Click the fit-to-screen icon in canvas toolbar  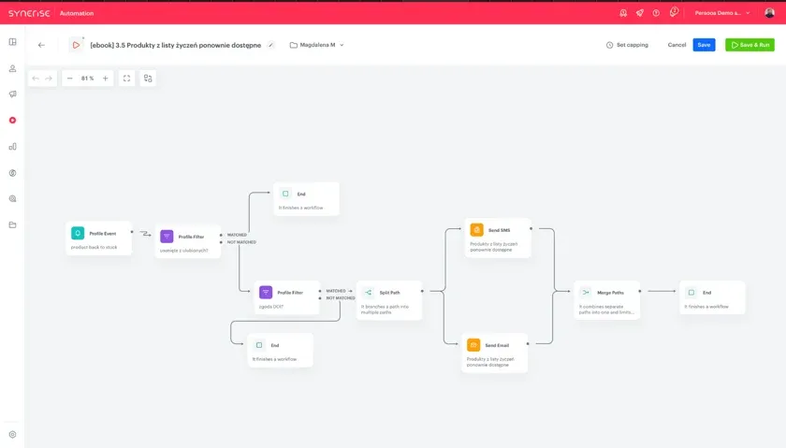click(127, 79)
